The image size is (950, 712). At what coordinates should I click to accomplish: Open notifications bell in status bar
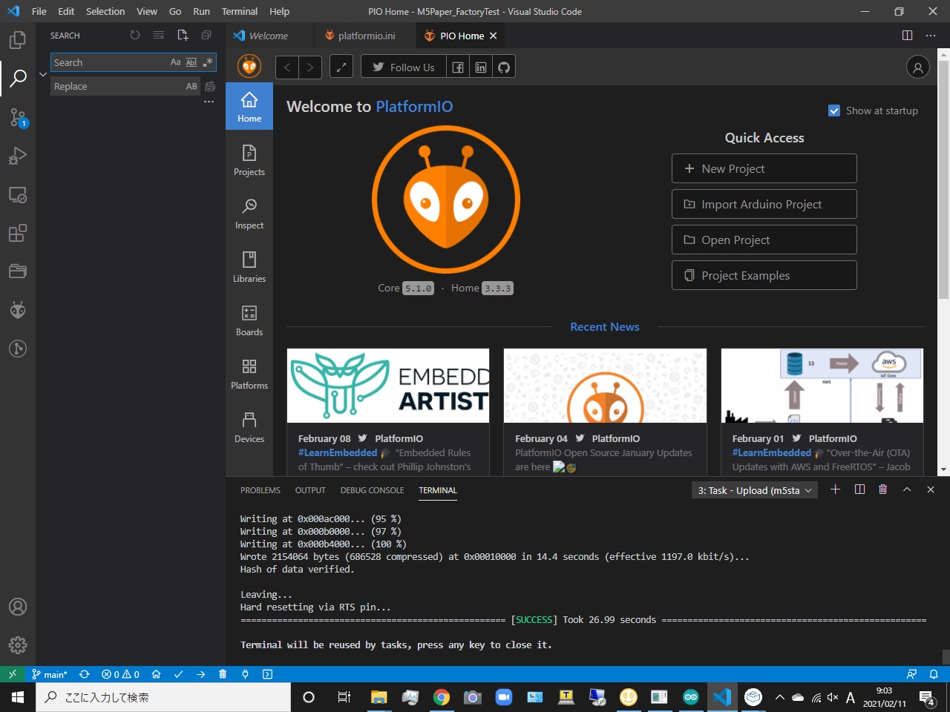point(934,674)
